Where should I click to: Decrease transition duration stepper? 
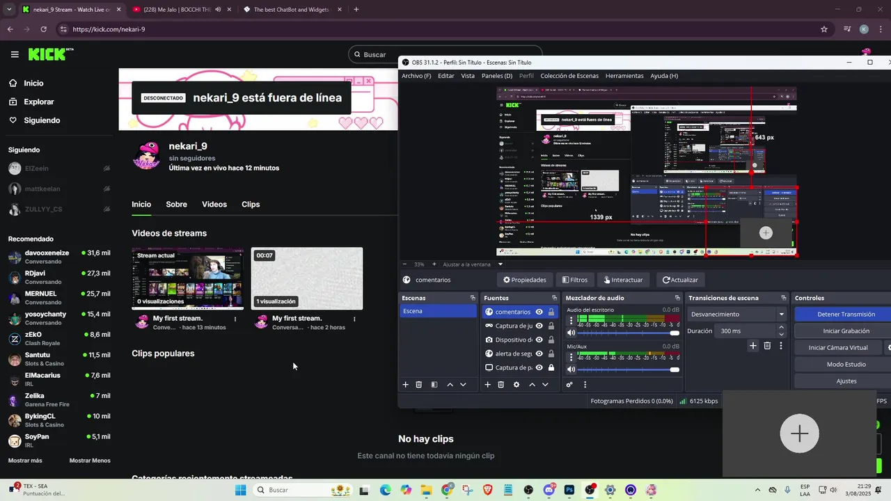781,335
